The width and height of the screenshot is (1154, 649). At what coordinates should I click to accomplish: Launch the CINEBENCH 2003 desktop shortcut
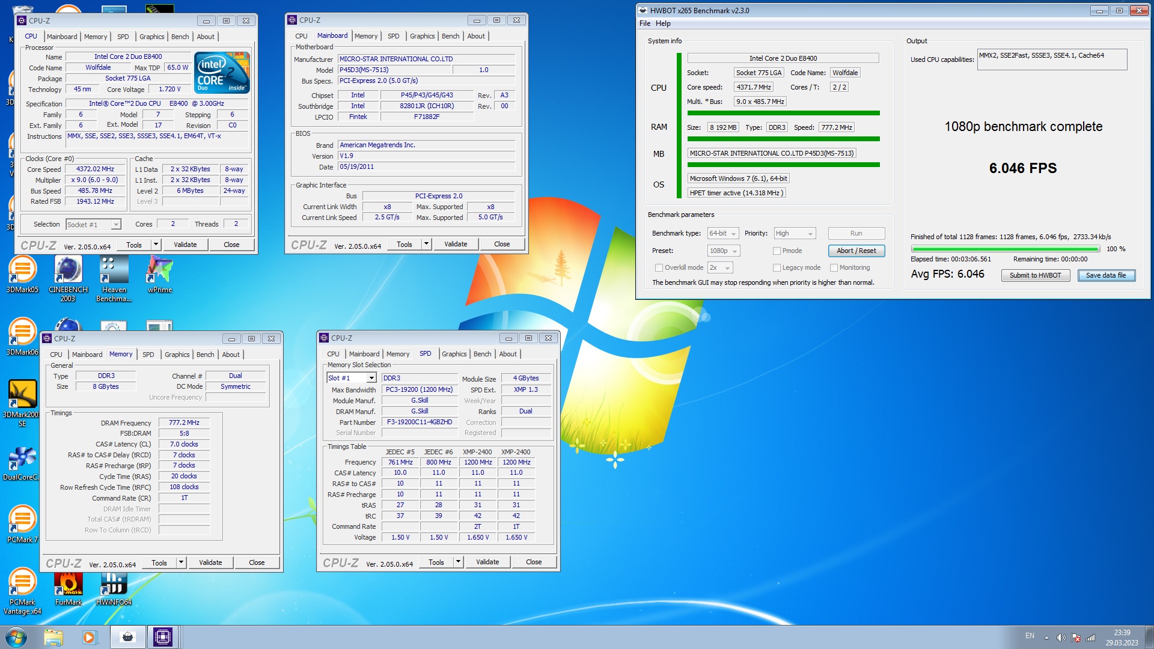coord(68,278)
